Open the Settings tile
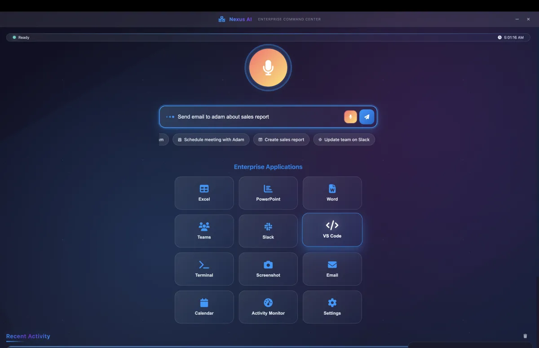 tap(332, 307)
